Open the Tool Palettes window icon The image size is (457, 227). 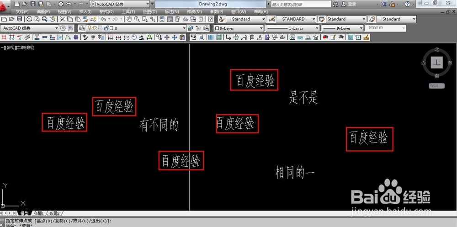(x=177, y=19)
